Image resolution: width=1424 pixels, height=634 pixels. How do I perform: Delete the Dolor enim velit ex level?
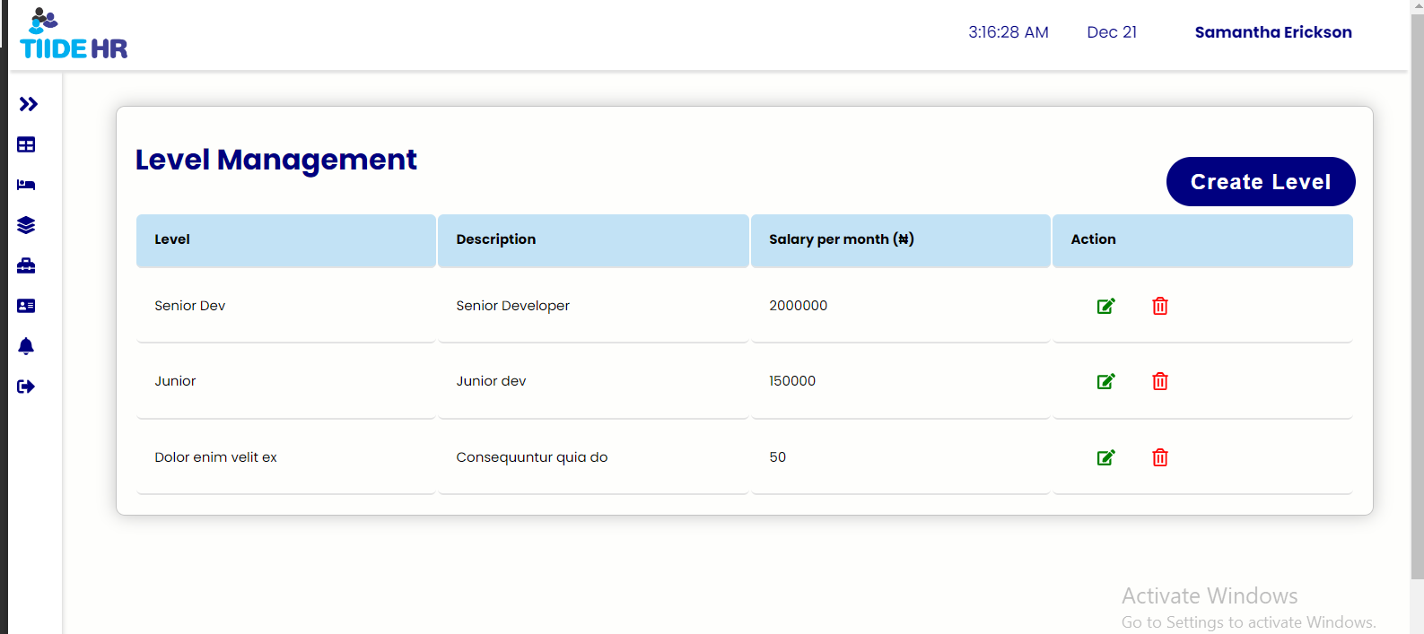pos(1160,457)
